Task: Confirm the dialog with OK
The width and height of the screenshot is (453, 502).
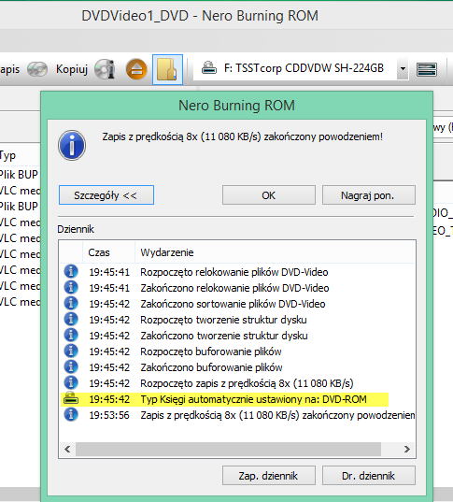Action: [x=269, y=195]
